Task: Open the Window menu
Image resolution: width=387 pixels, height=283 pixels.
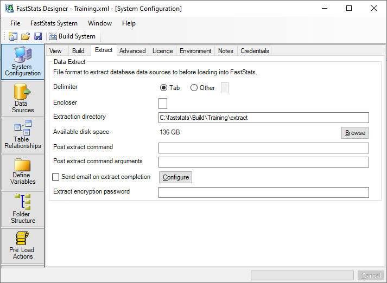Action: (100, 23)
